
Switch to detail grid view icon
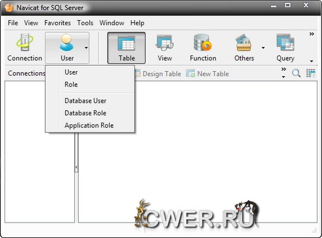(310, 73)
